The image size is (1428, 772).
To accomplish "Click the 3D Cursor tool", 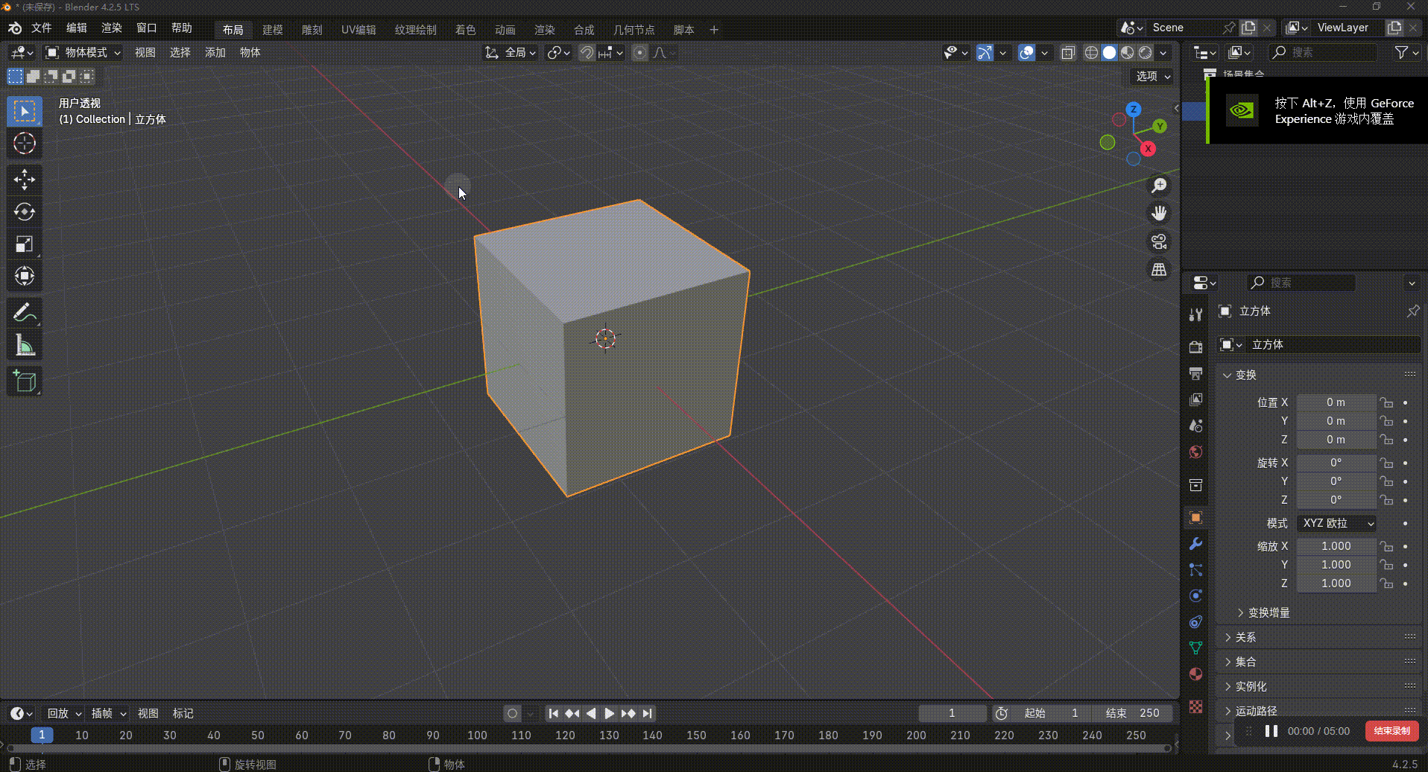I will coord(24,143).
